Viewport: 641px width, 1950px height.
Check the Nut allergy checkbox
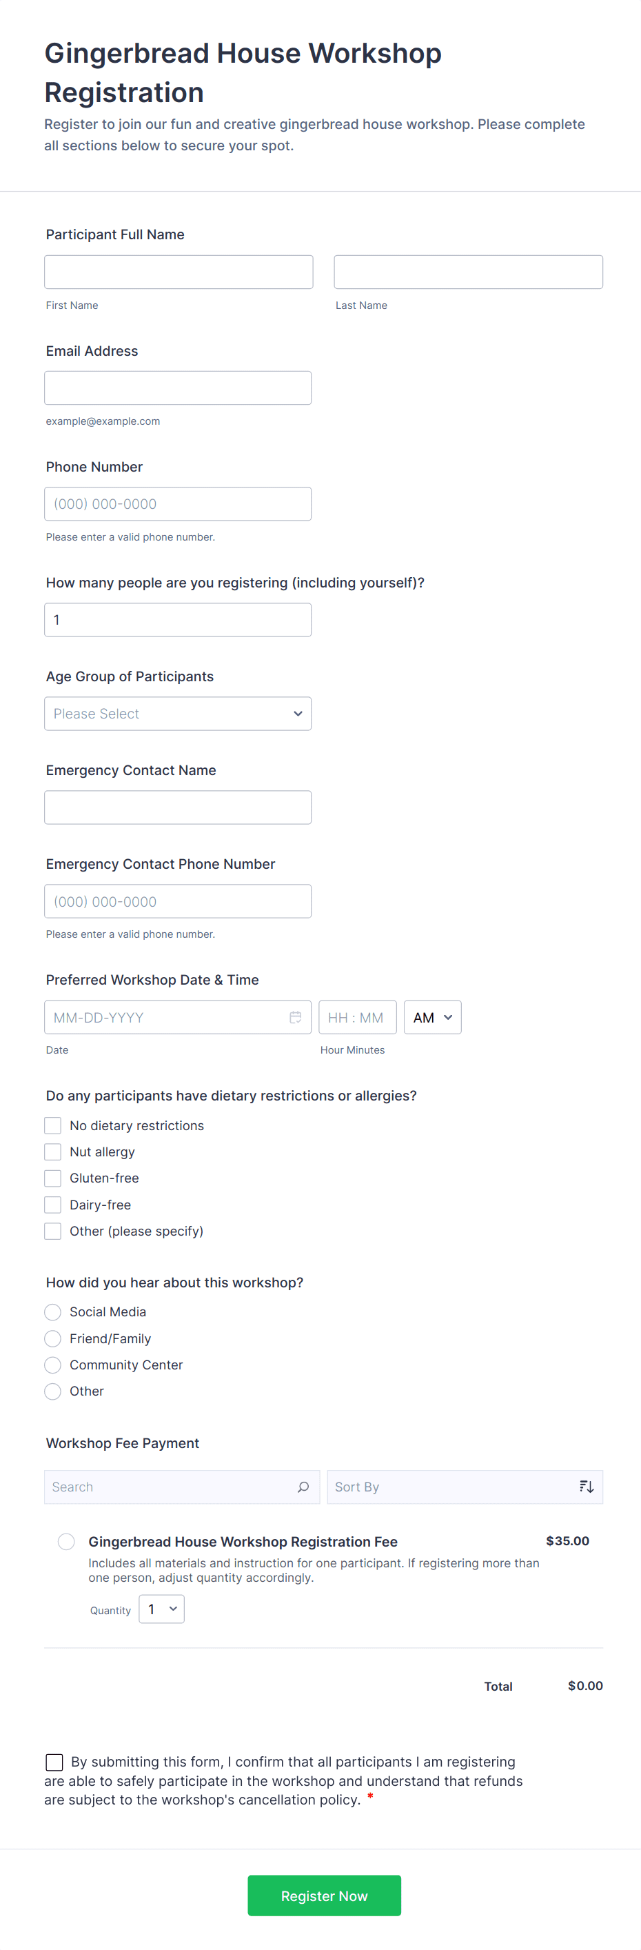click(x=53, y=1152)
